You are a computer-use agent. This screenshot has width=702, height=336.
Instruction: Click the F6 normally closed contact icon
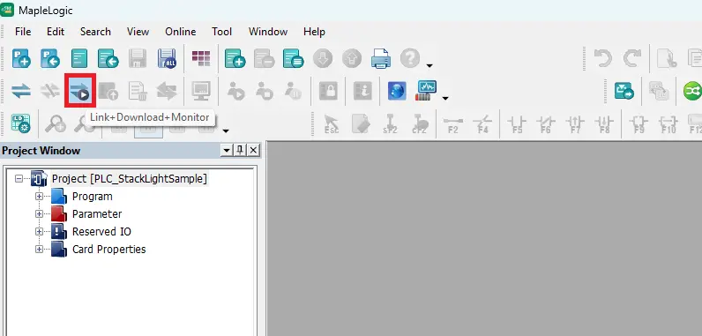coord(545,123)
